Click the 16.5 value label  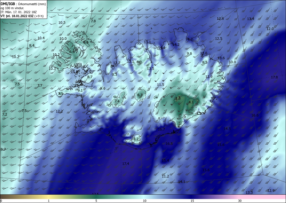(169, 143)
